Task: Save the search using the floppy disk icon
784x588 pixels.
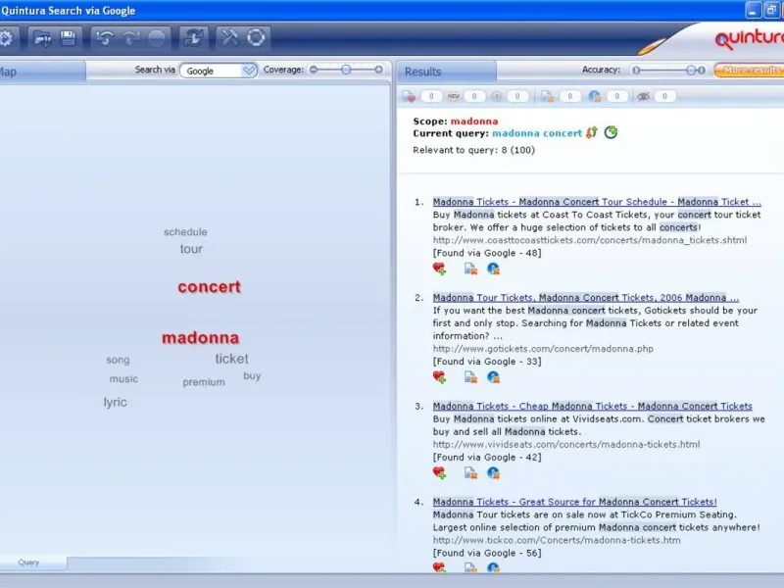Action: (x=68, y=38)
